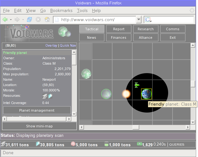
Task: Switch to the Tactical view
Action: (x=92, y=29)
